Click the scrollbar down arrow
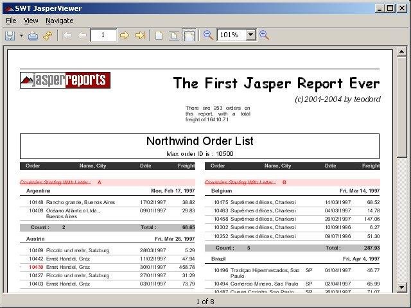 [401, 287]
